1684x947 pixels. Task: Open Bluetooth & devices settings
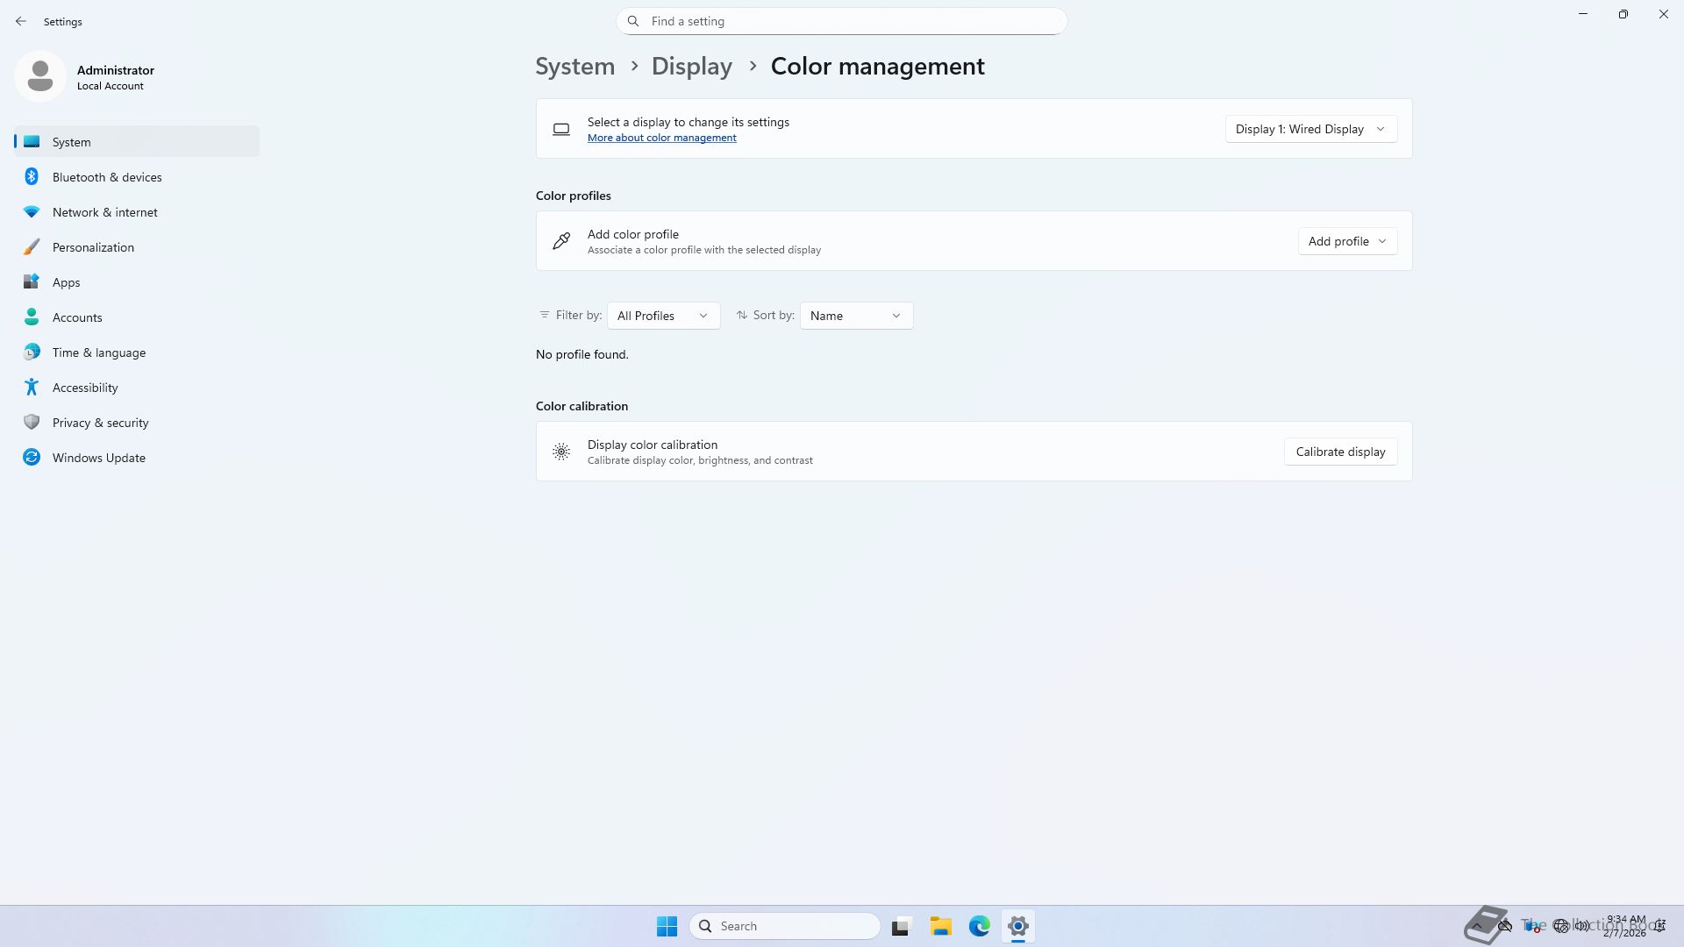pyautogui.click(x=106, y=177)
